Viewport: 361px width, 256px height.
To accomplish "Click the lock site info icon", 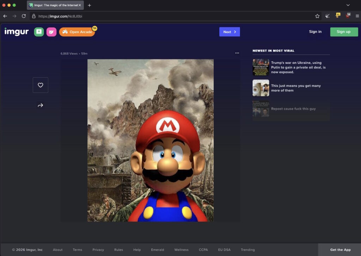I will point(33,16).
